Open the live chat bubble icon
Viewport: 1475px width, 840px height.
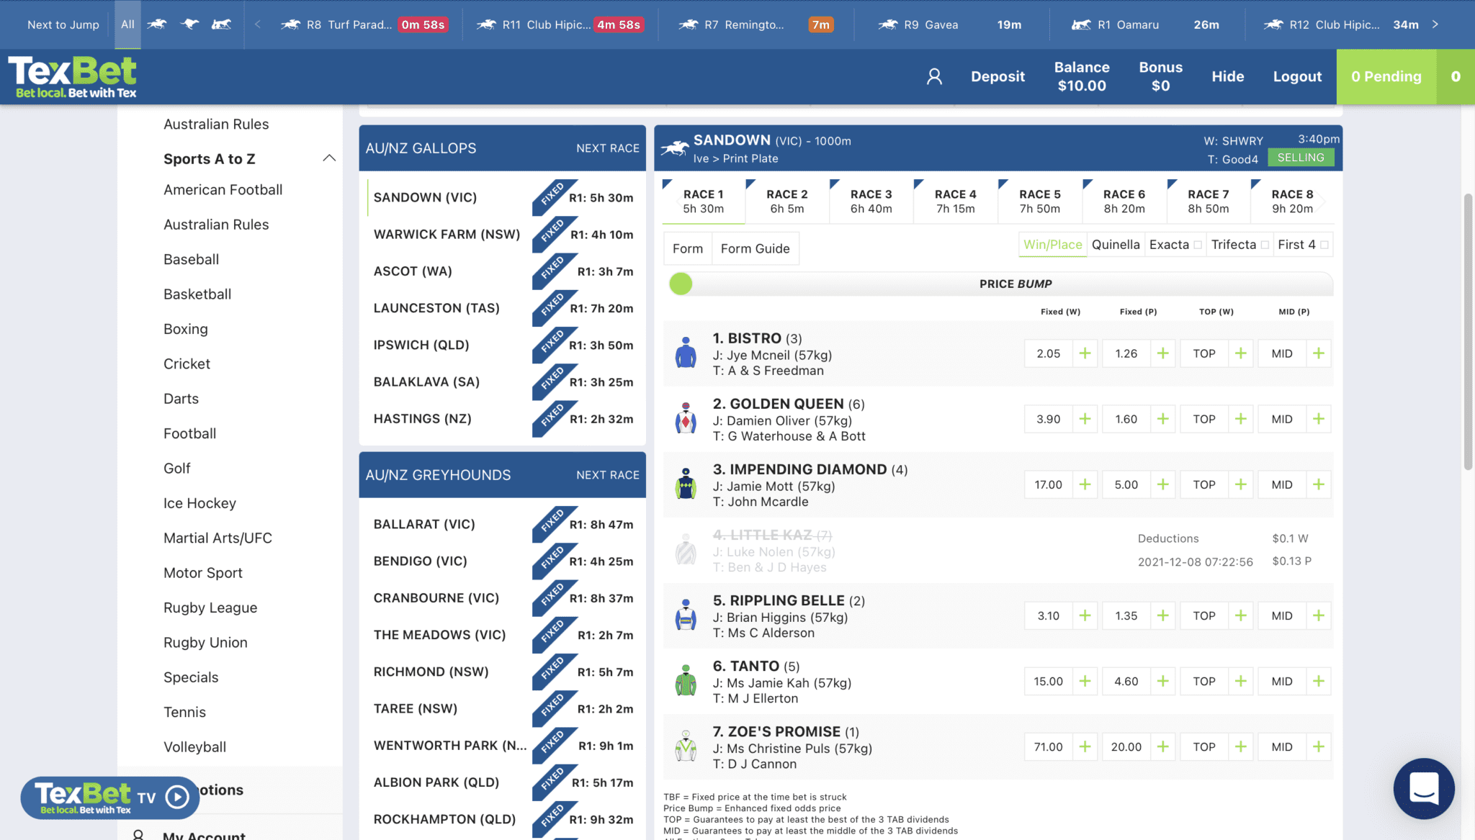1424,788
